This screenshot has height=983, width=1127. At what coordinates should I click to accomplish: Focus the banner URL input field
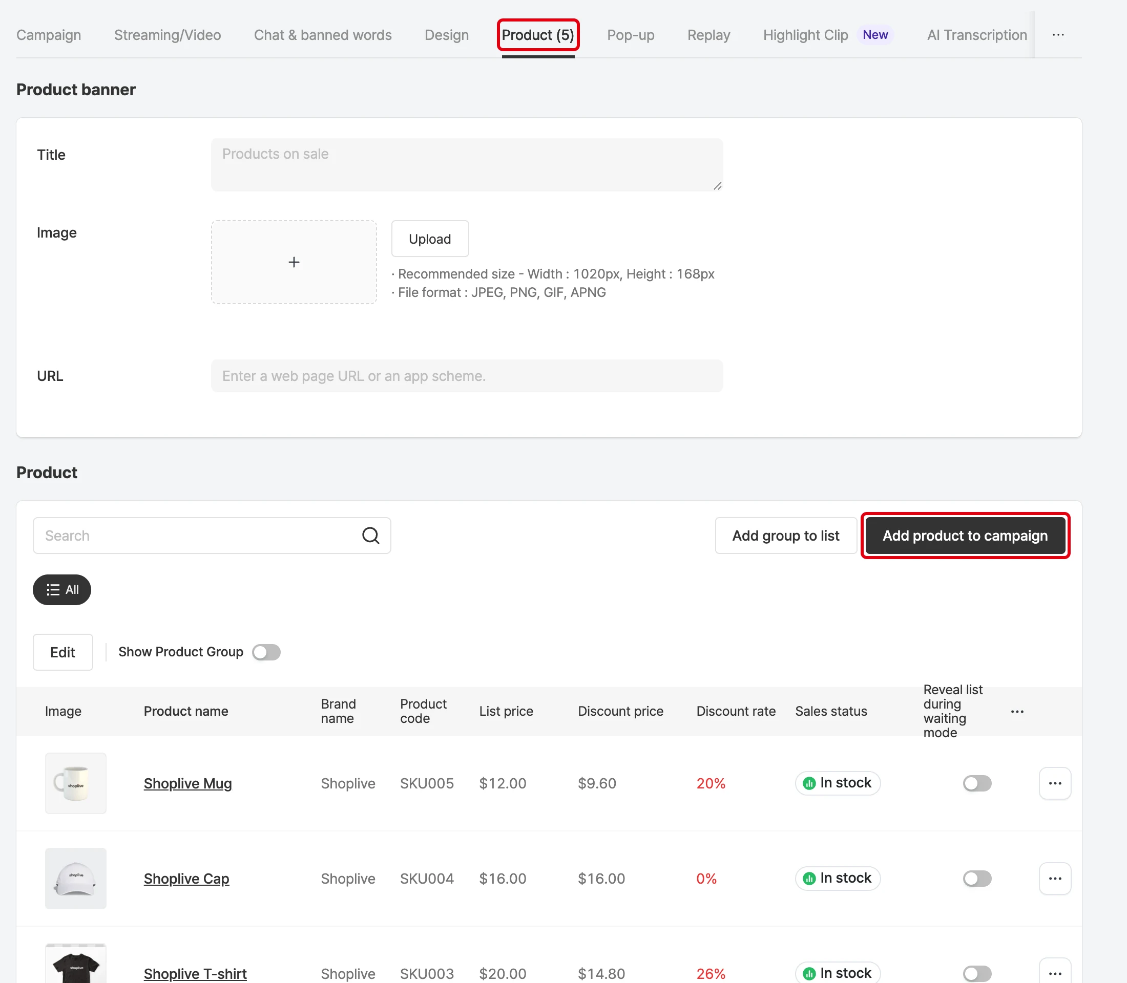(467, 376)
